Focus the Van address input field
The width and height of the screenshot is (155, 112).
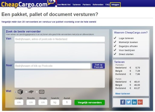(60, 39)
